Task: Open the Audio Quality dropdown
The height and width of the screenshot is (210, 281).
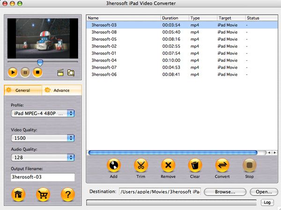Action: (43, 158)
